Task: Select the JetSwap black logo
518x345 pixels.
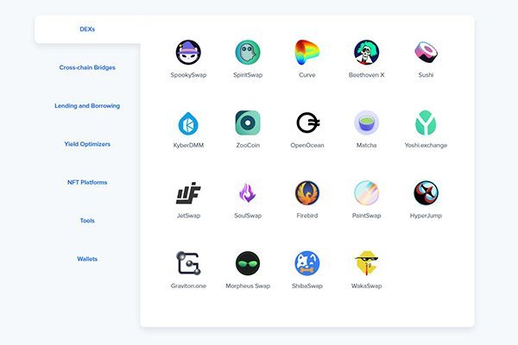Action: pos(188,193)
